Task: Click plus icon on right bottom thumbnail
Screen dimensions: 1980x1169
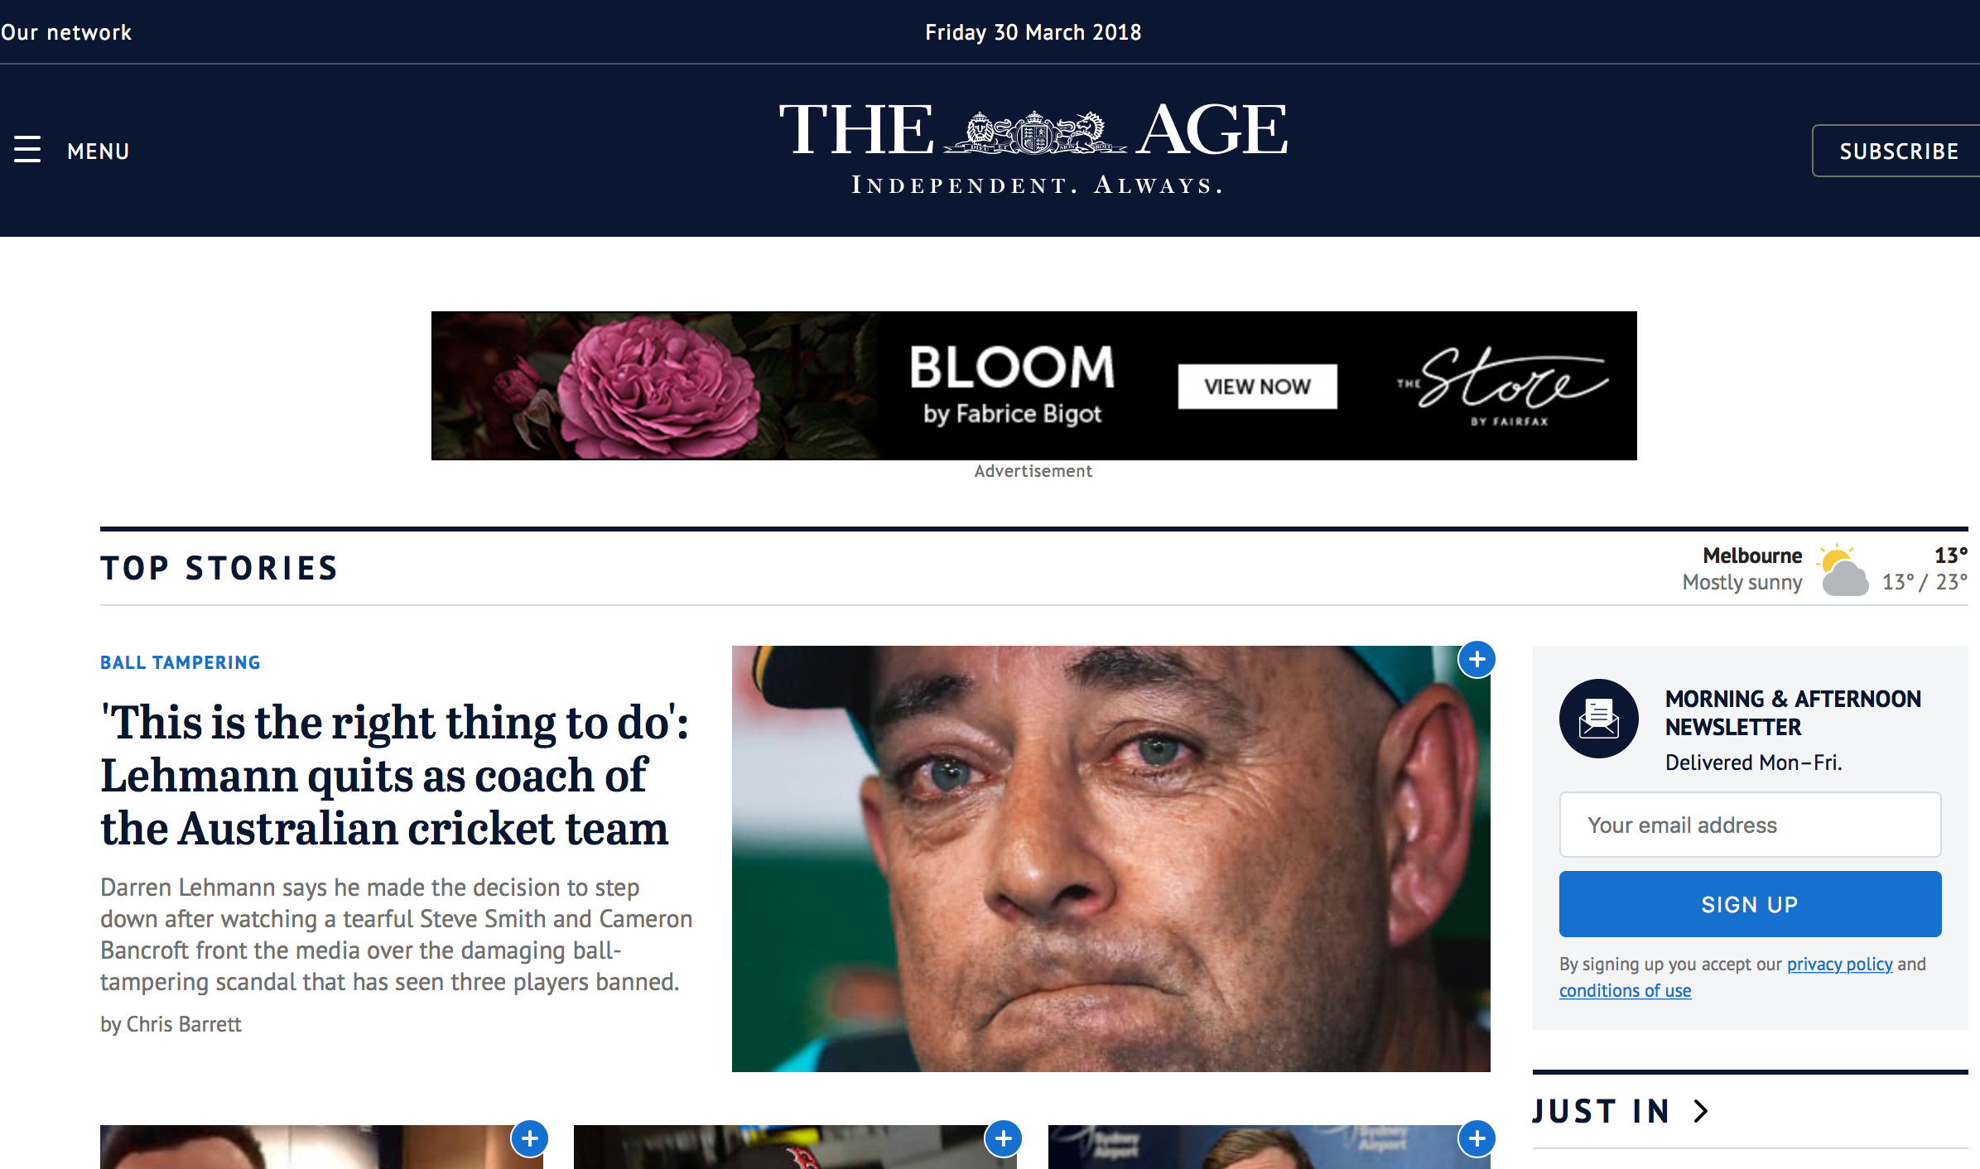Action: point(1477,1139)
